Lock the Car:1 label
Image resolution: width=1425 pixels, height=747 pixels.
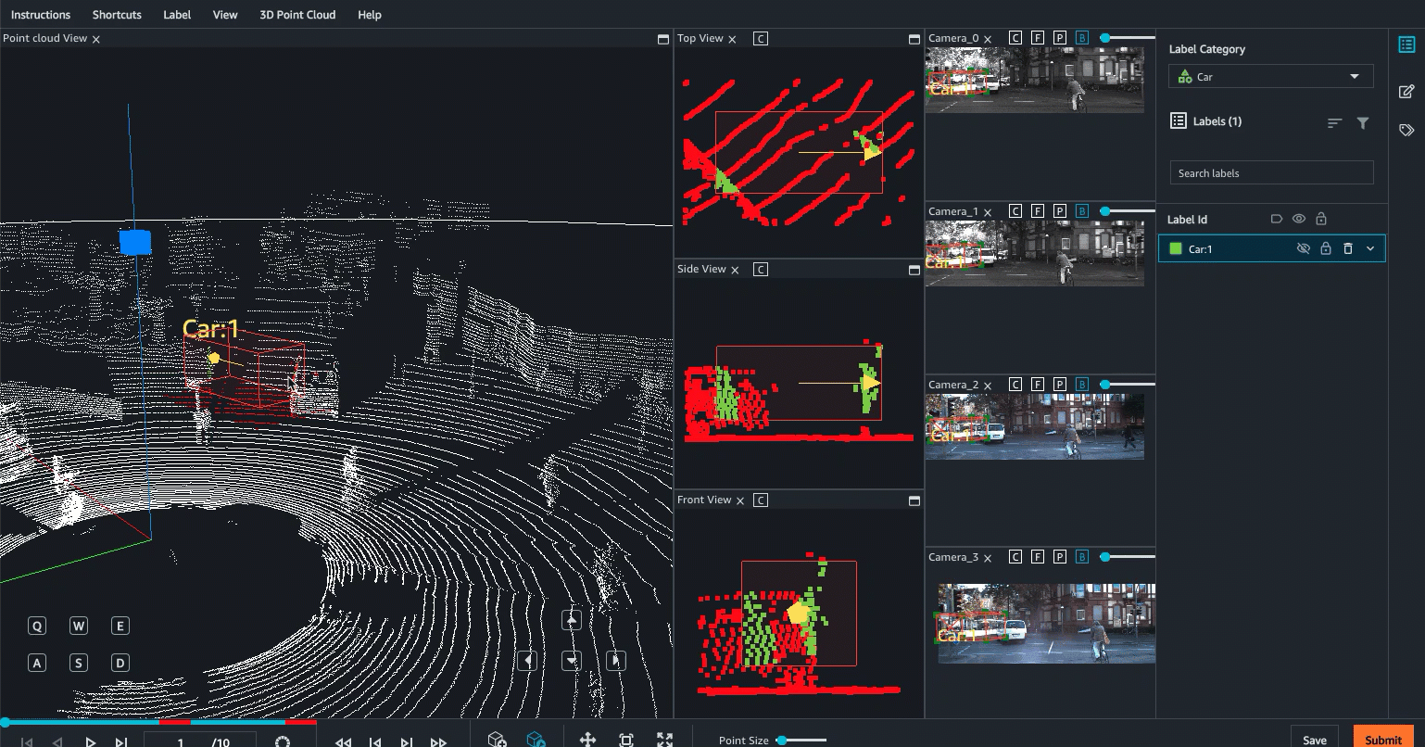tap(1326, 248)
